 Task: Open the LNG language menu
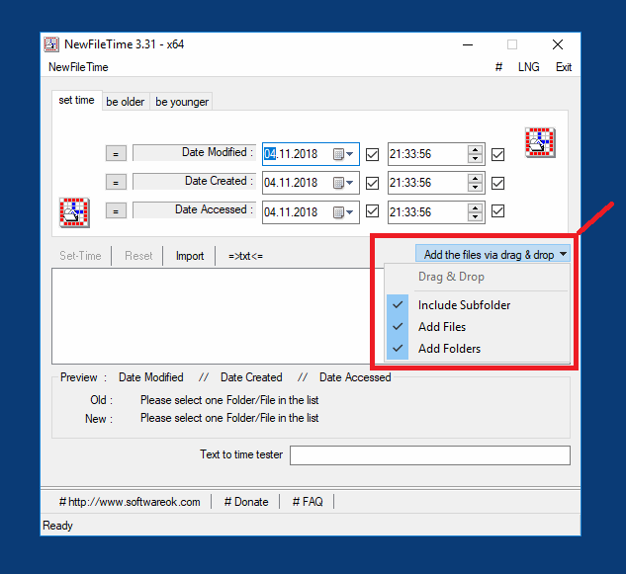[528, 67]
